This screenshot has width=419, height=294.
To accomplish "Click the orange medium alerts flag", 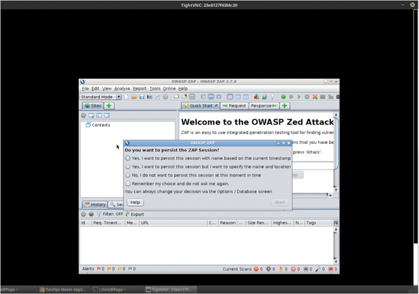I will pos(109,269).
